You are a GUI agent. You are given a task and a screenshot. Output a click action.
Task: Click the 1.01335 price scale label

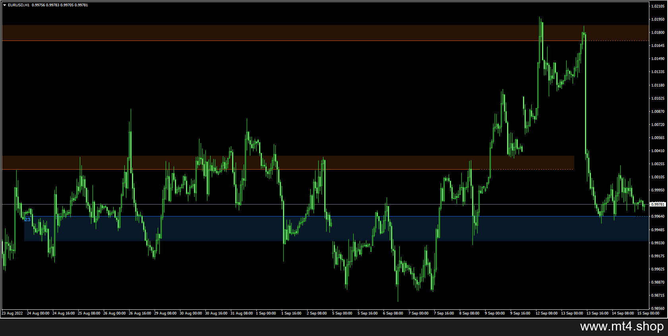coord(658,72)
